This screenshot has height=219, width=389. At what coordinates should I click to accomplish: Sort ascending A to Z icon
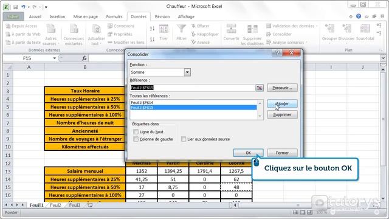click(x=152, y=29)
